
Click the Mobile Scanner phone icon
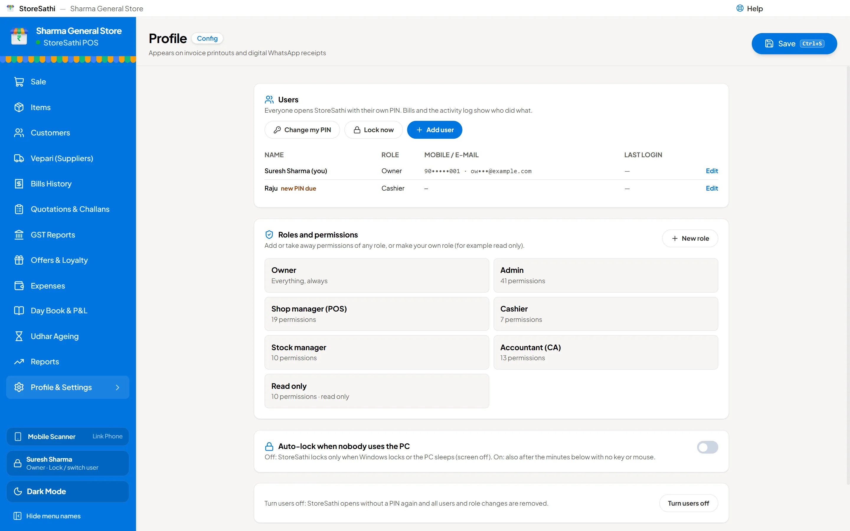(x=18, y=437)
